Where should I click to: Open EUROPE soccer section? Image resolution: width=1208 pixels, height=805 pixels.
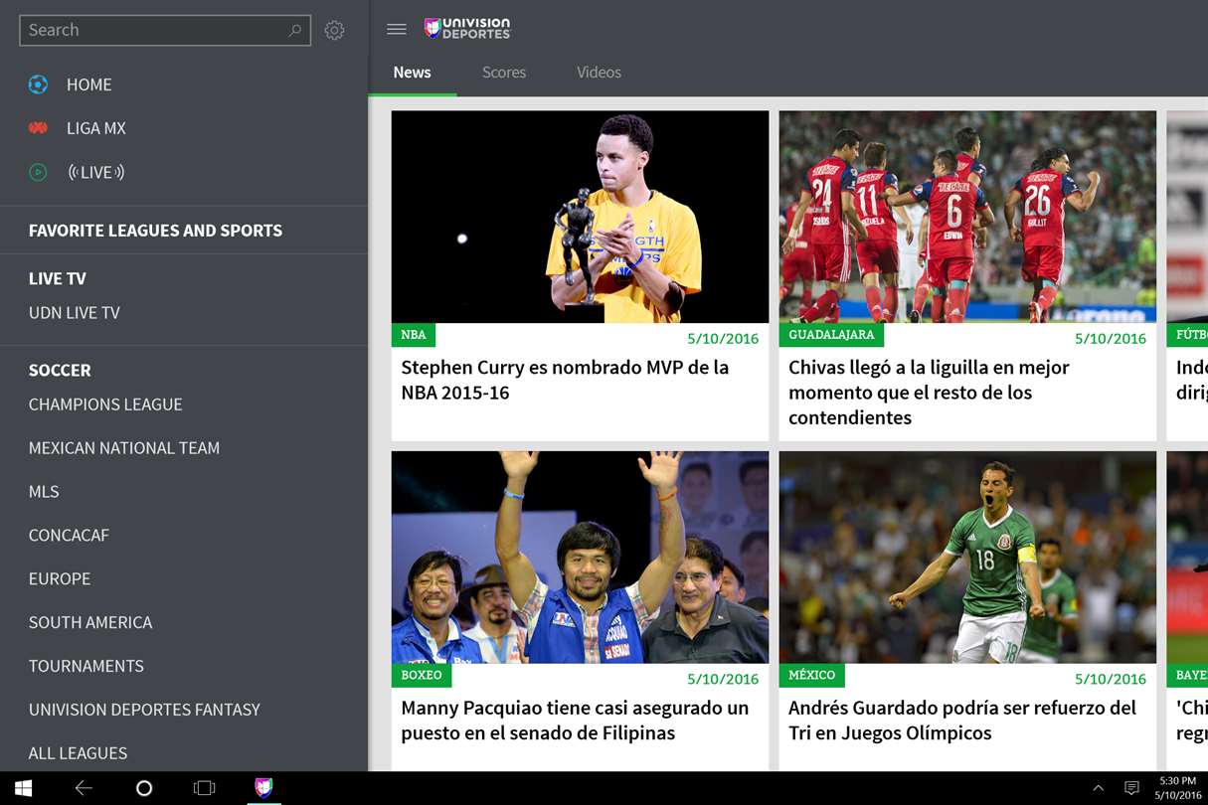(60, 579)
